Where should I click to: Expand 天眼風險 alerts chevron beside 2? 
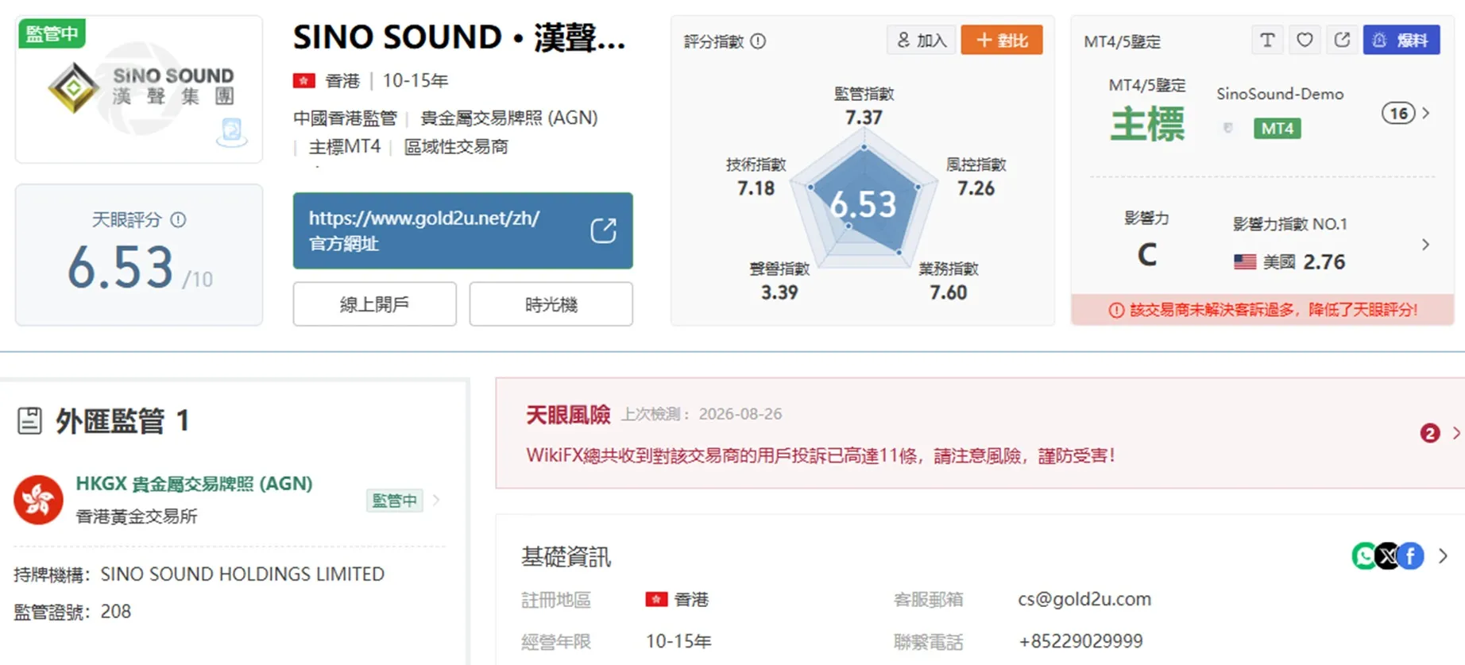(1455, 433)
